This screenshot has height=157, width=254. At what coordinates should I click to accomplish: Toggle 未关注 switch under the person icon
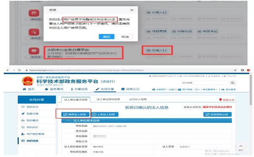tap(34, 38)
